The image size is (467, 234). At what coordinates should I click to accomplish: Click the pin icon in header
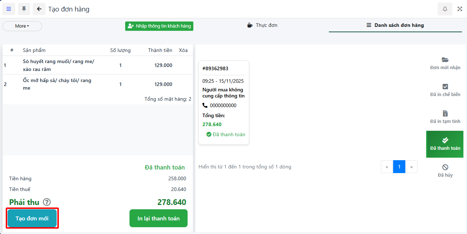24,9
